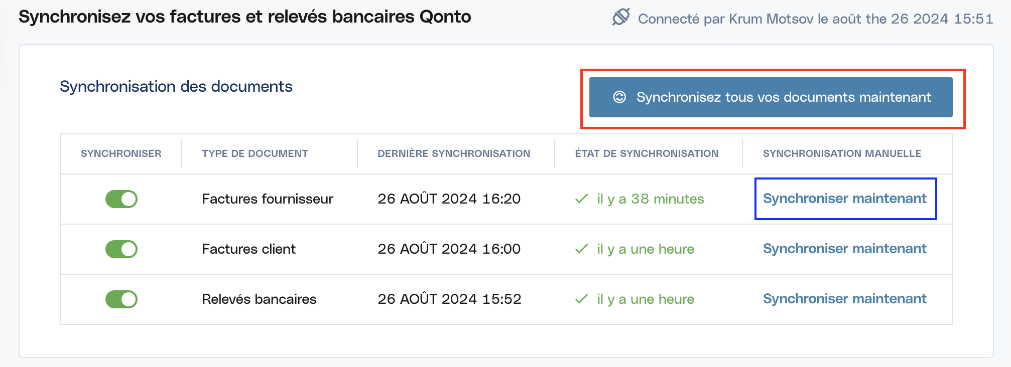This screenshot has width=1011, height=367.
Task: Click the Synchroniser column header
Action: [x=121, y=153]
